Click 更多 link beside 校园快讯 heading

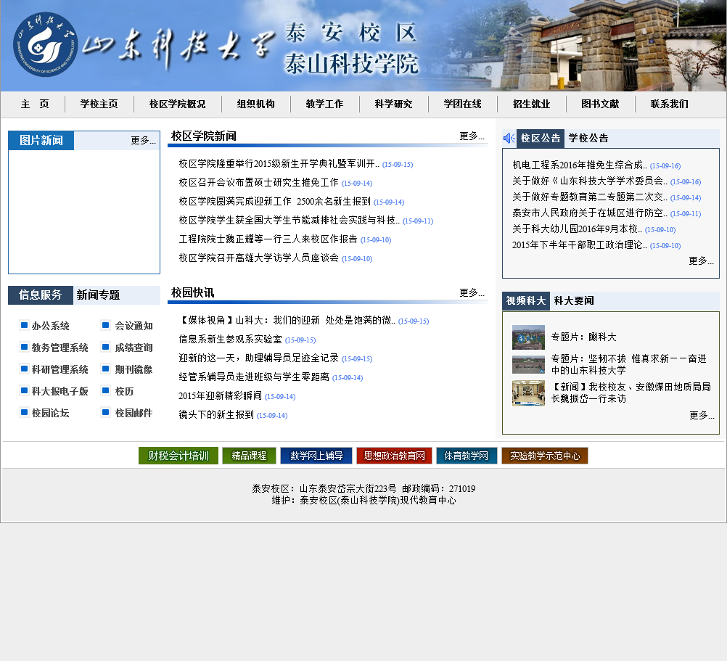point(472,293)
